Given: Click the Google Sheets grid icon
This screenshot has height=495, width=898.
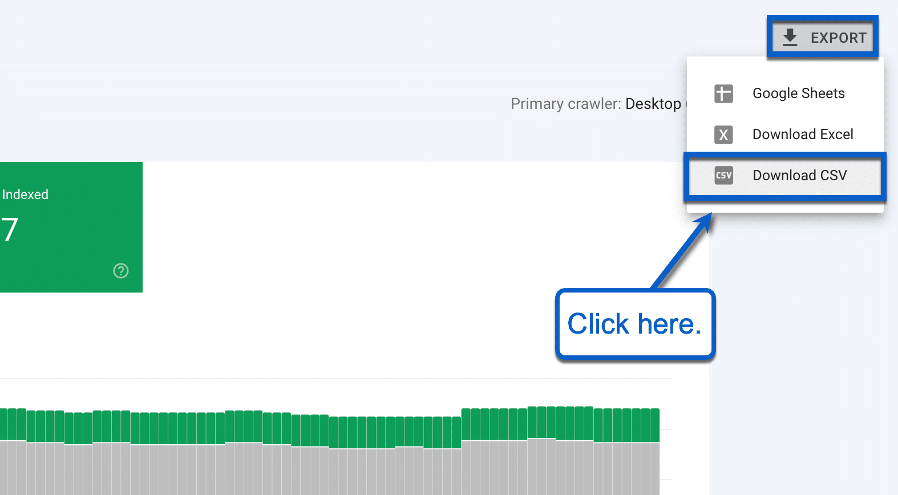Looking at the screenshot, I should pyautogui.click(x=723, y=94).
